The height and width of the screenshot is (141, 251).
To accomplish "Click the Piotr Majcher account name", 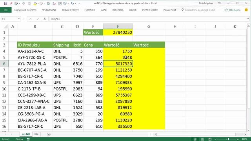I will pyautogui.click(x=206, y=3).
